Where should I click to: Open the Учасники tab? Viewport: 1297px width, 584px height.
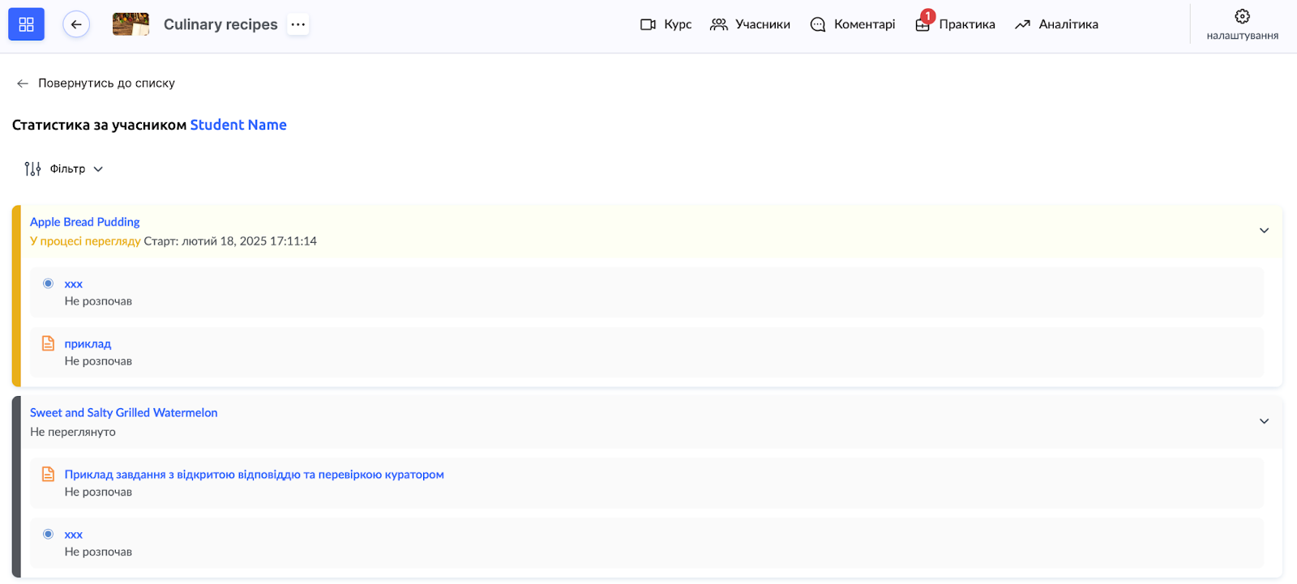pyautogui.click(x=750, y=24)
